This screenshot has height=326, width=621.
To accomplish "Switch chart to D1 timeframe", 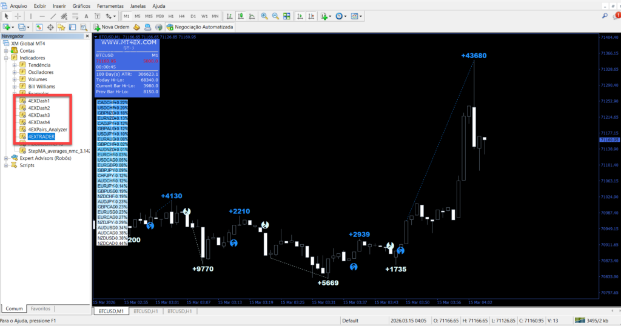I will pos(193,16).
